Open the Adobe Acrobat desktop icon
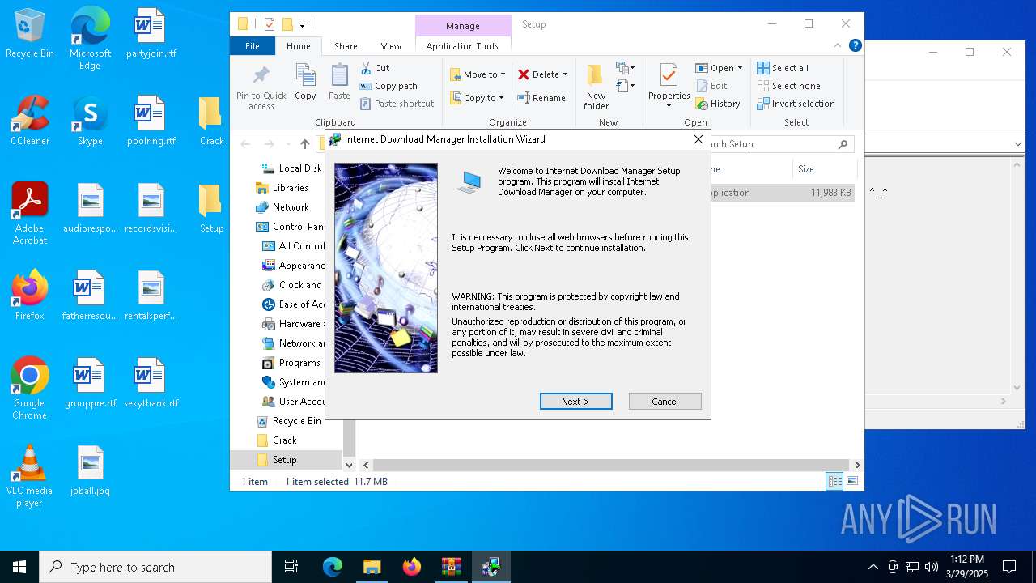 pos(30,214)
